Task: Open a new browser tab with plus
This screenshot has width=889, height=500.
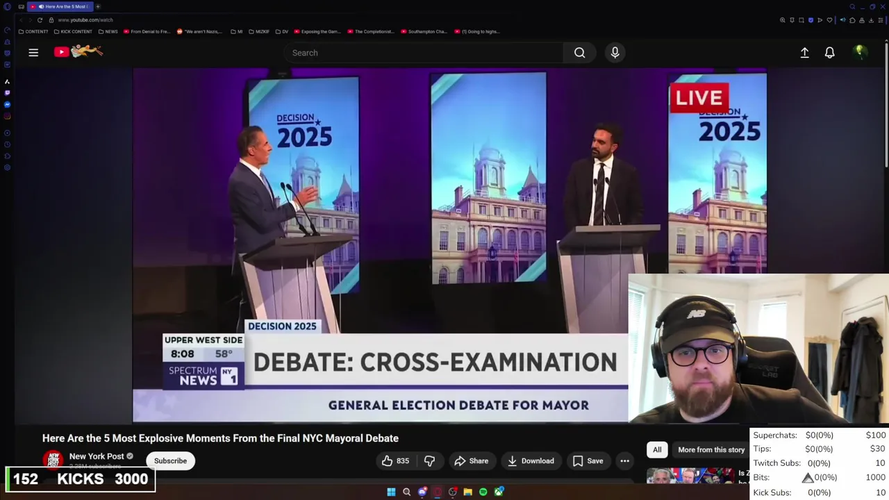Action: tap(98, 6)
